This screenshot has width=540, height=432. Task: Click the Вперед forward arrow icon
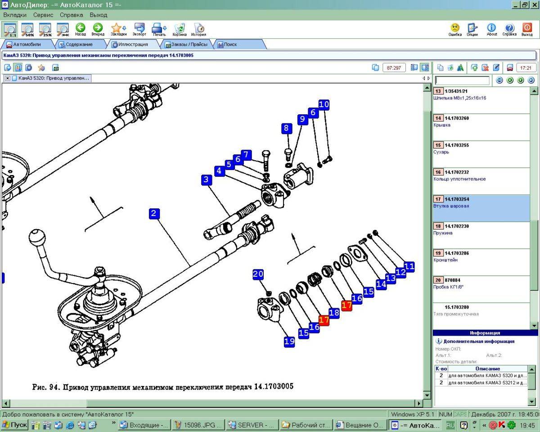tap(98, 28)
